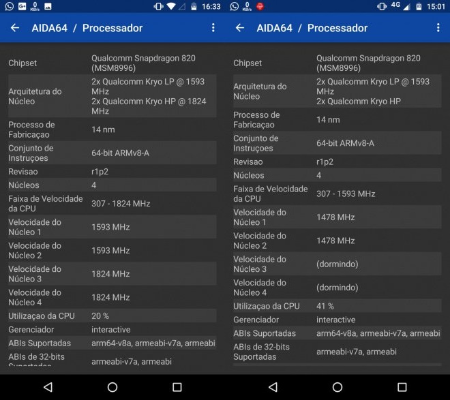
Task: Select Arquitetura do Núcleo label on right screen
Action: pos(260,91)
